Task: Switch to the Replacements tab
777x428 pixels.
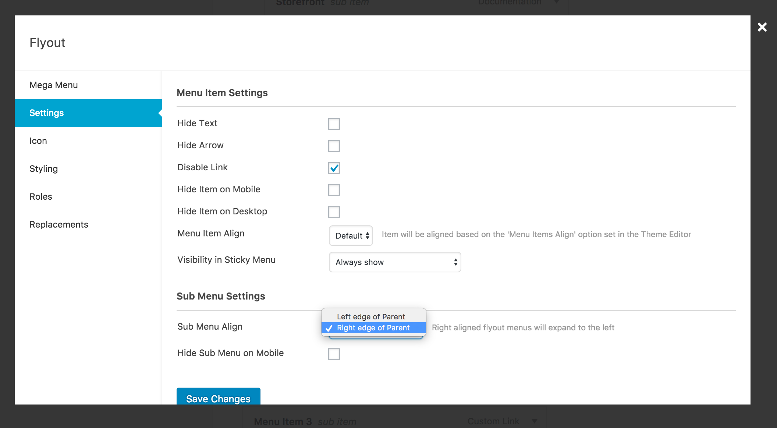Action: tap(59, 225)
